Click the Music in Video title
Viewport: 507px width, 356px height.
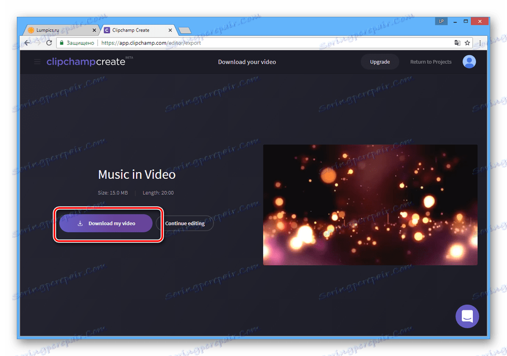[137, 175]
